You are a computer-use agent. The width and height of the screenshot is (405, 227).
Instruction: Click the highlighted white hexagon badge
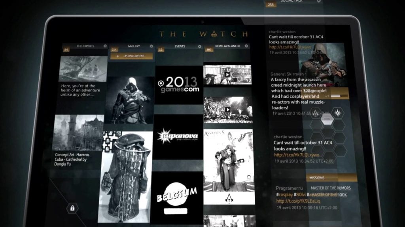tap(327, 119)
